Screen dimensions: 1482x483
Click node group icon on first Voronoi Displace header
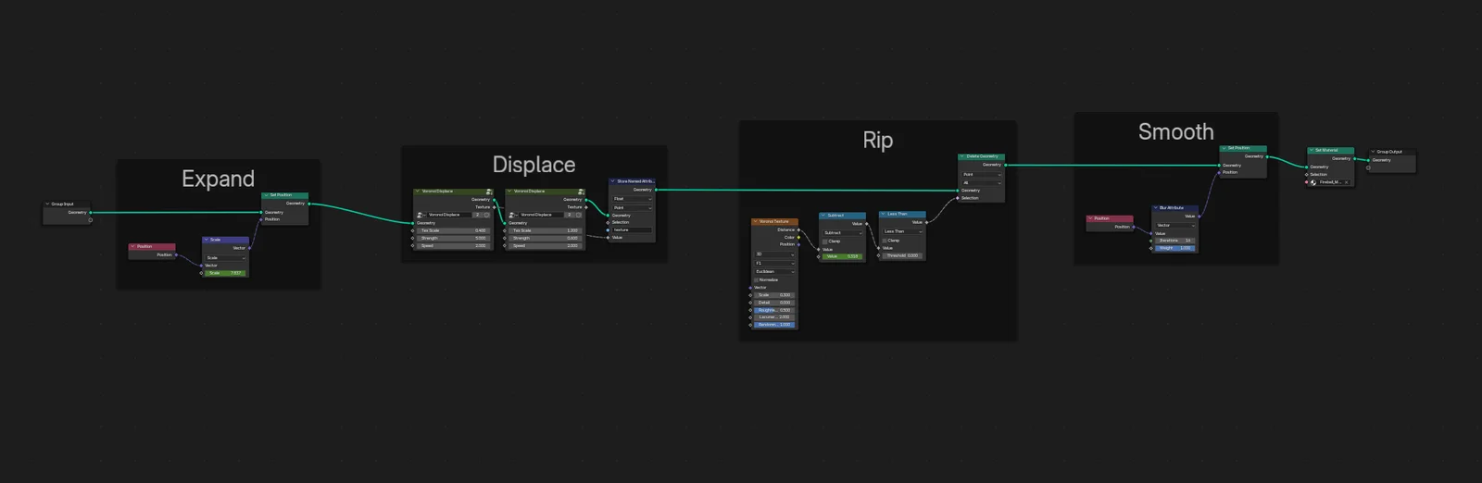point(489,192)
